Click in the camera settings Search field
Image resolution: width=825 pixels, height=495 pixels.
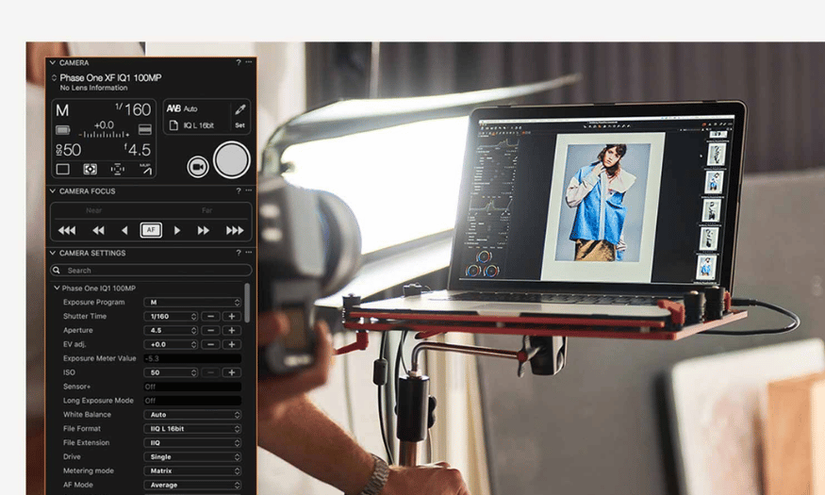click(151, 271)
